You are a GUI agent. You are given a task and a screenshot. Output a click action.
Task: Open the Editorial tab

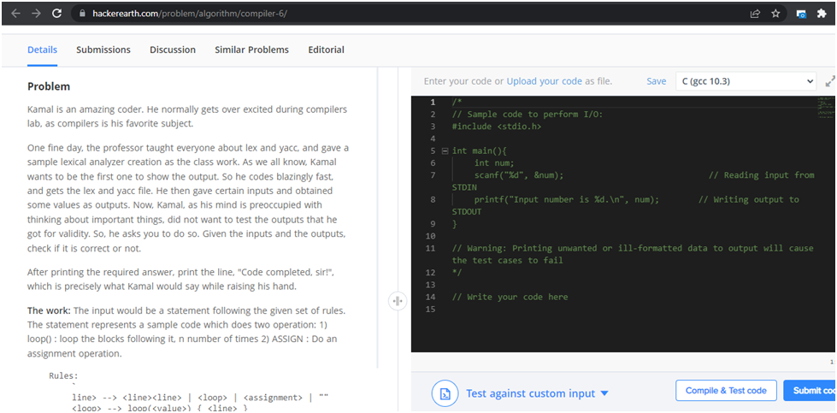click(326, 50)
